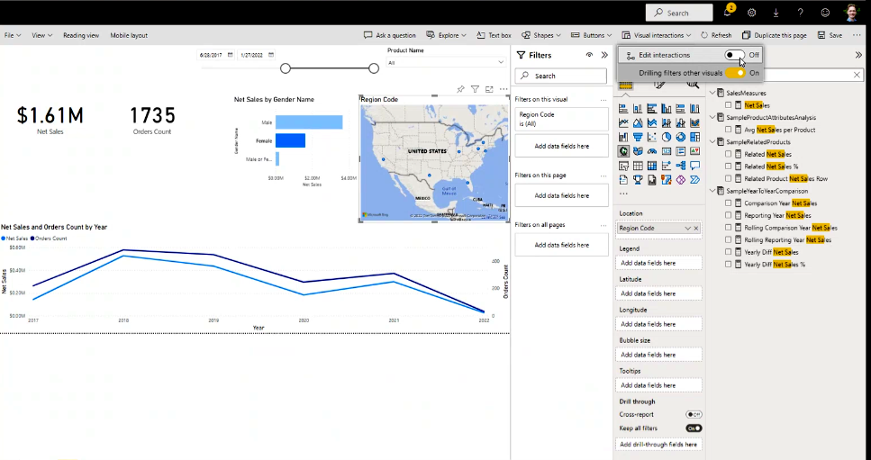Enter focus mode on map visual
Viewport: 871px width, 460px height.
[489, 89]
